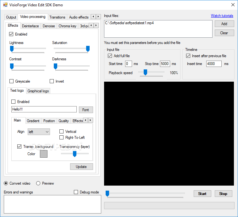
Task: Click the Start button
Action: pyautogui.click(x=202, y=194)
